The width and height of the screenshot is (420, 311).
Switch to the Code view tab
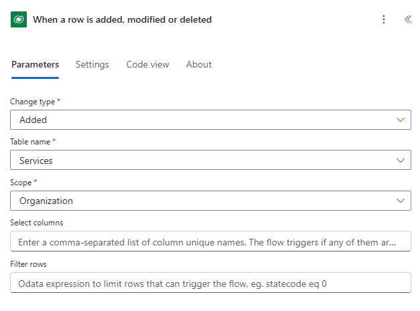tap(147, 64)
